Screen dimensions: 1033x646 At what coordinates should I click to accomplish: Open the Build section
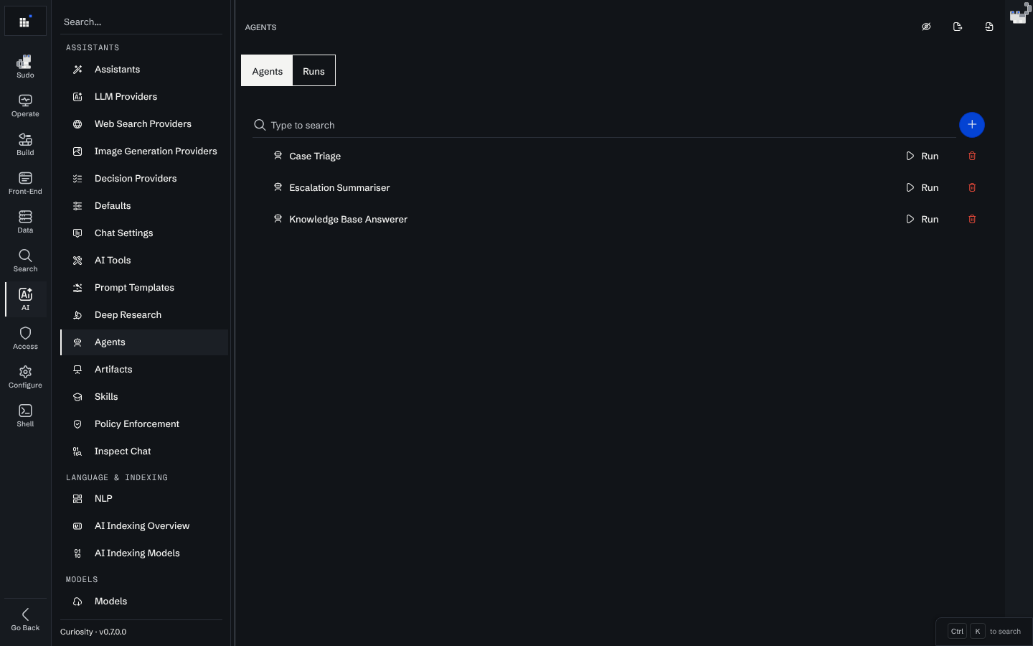pos(25,144)
